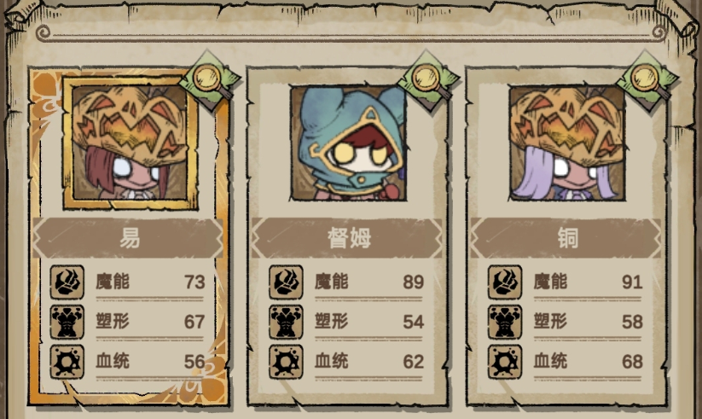Click 易's 魔能 flame icon
The image size is (702, 419).
67,282
